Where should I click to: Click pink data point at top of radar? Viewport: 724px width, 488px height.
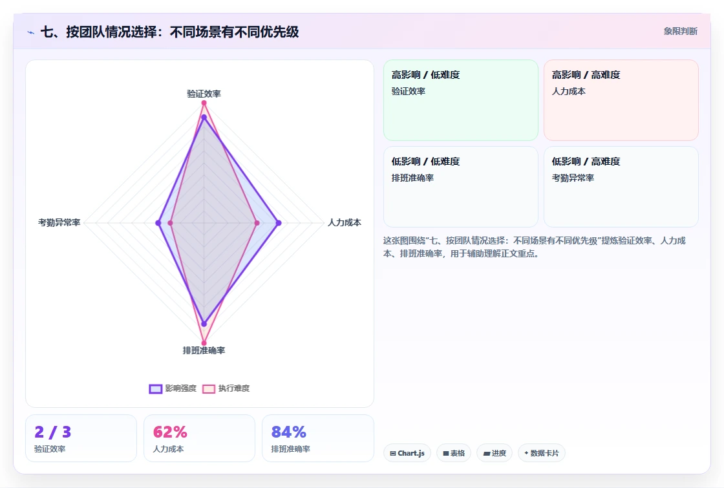[204, 103]
